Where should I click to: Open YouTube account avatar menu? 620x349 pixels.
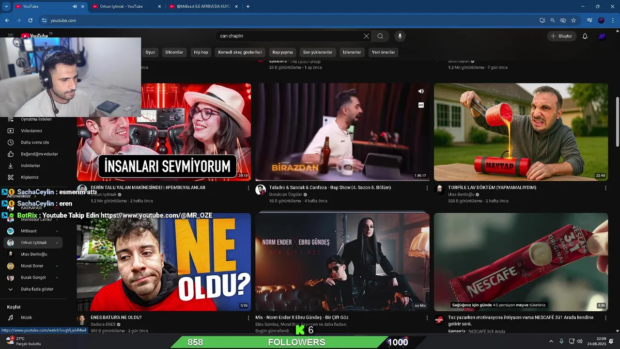[601, 36]
